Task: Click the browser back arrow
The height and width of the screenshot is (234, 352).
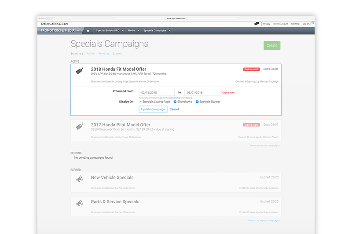Action: (x=48, y=18)
